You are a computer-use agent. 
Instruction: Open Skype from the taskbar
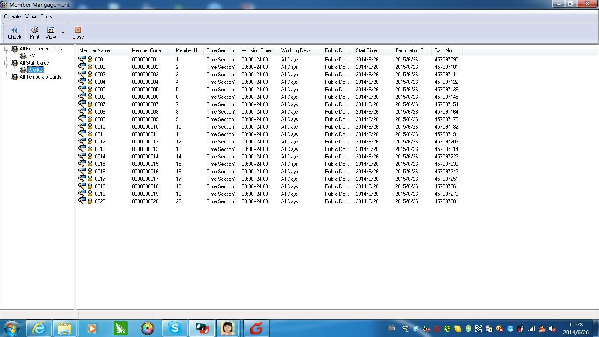point(175,328)
